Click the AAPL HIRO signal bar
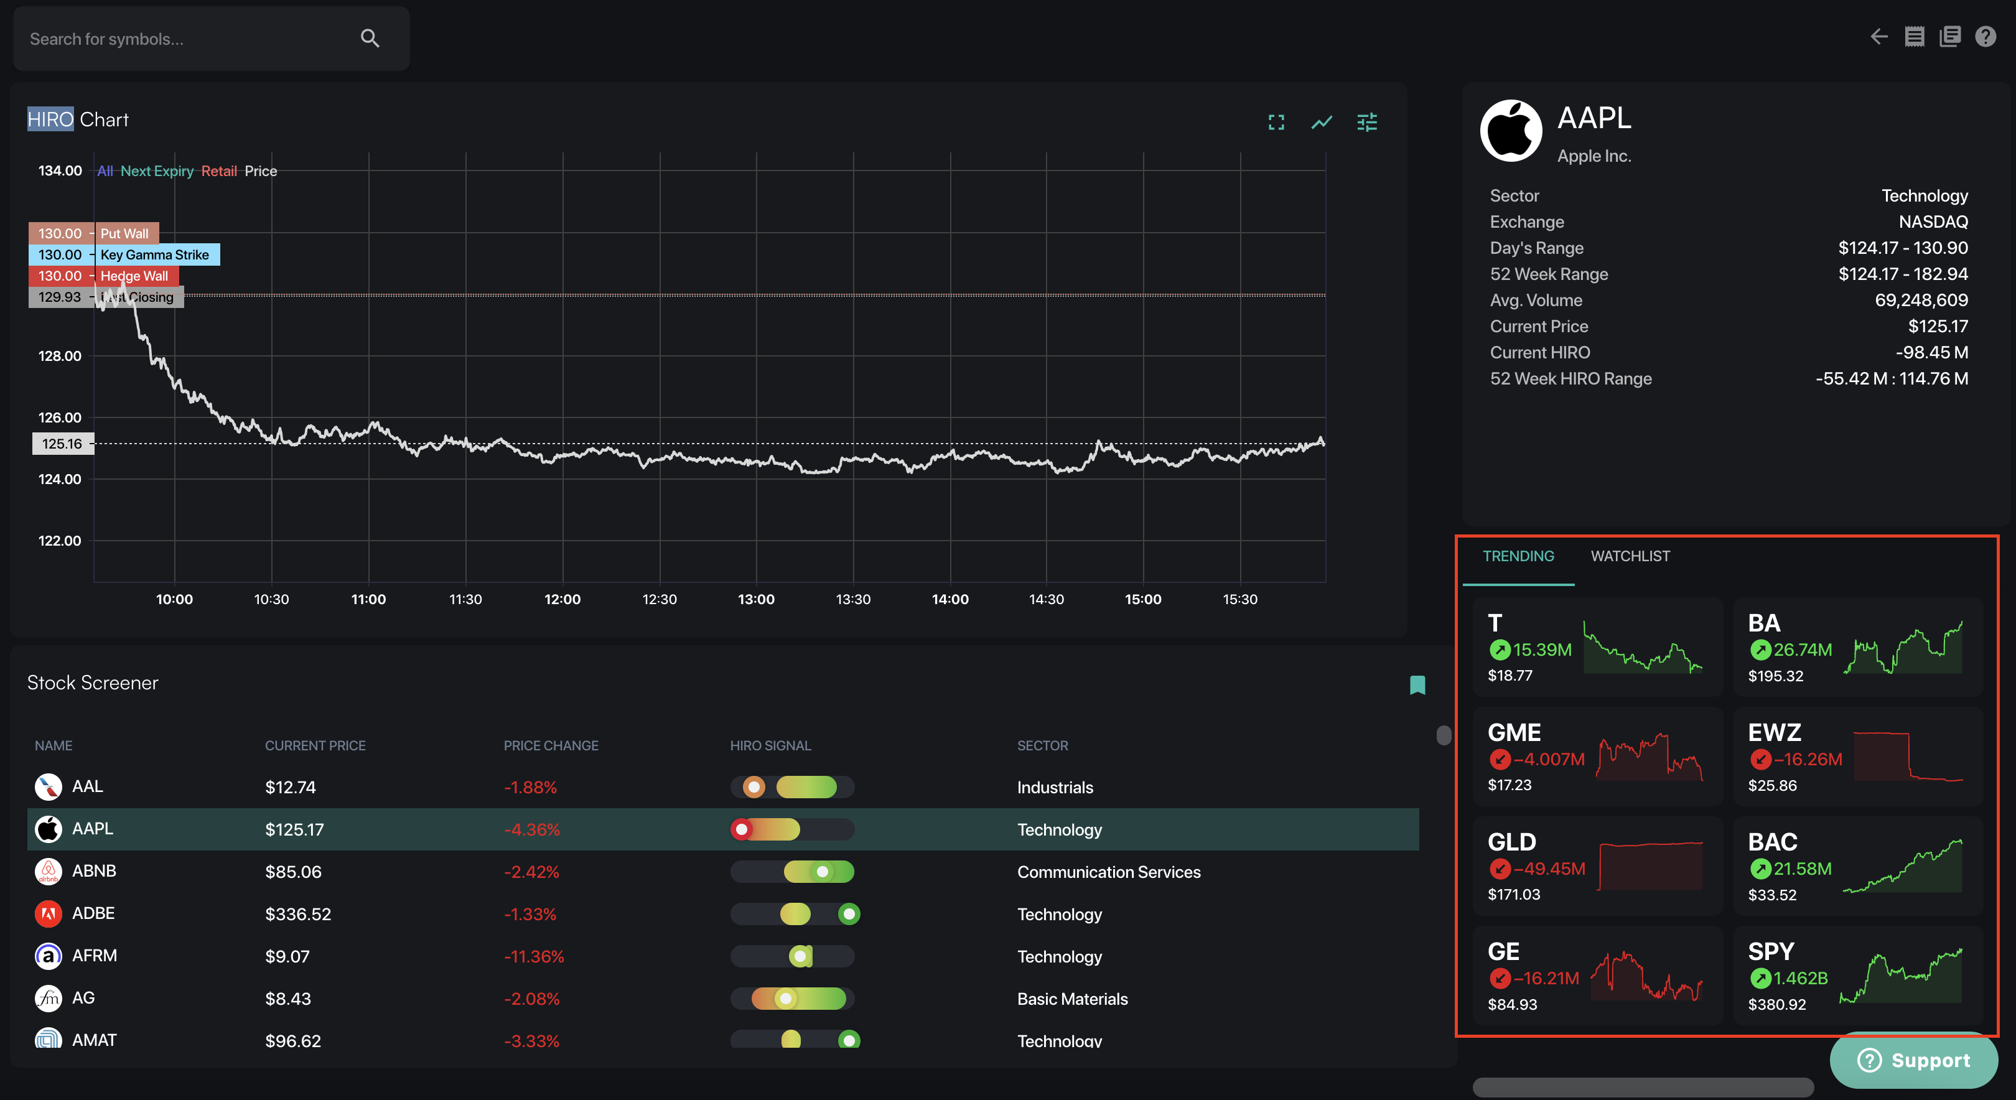The image size is (2016, 1100). pyautogui.click(x=792, y=829)
